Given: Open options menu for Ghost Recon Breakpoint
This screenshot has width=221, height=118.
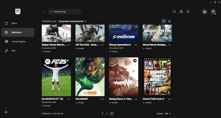Looking at the screenshot, I should [169, 45].
